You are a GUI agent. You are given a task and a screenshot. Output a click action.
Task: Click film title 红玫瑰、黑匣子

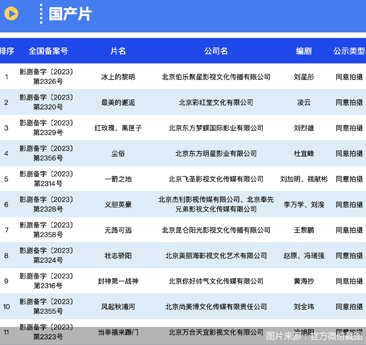tap(118, 128)
